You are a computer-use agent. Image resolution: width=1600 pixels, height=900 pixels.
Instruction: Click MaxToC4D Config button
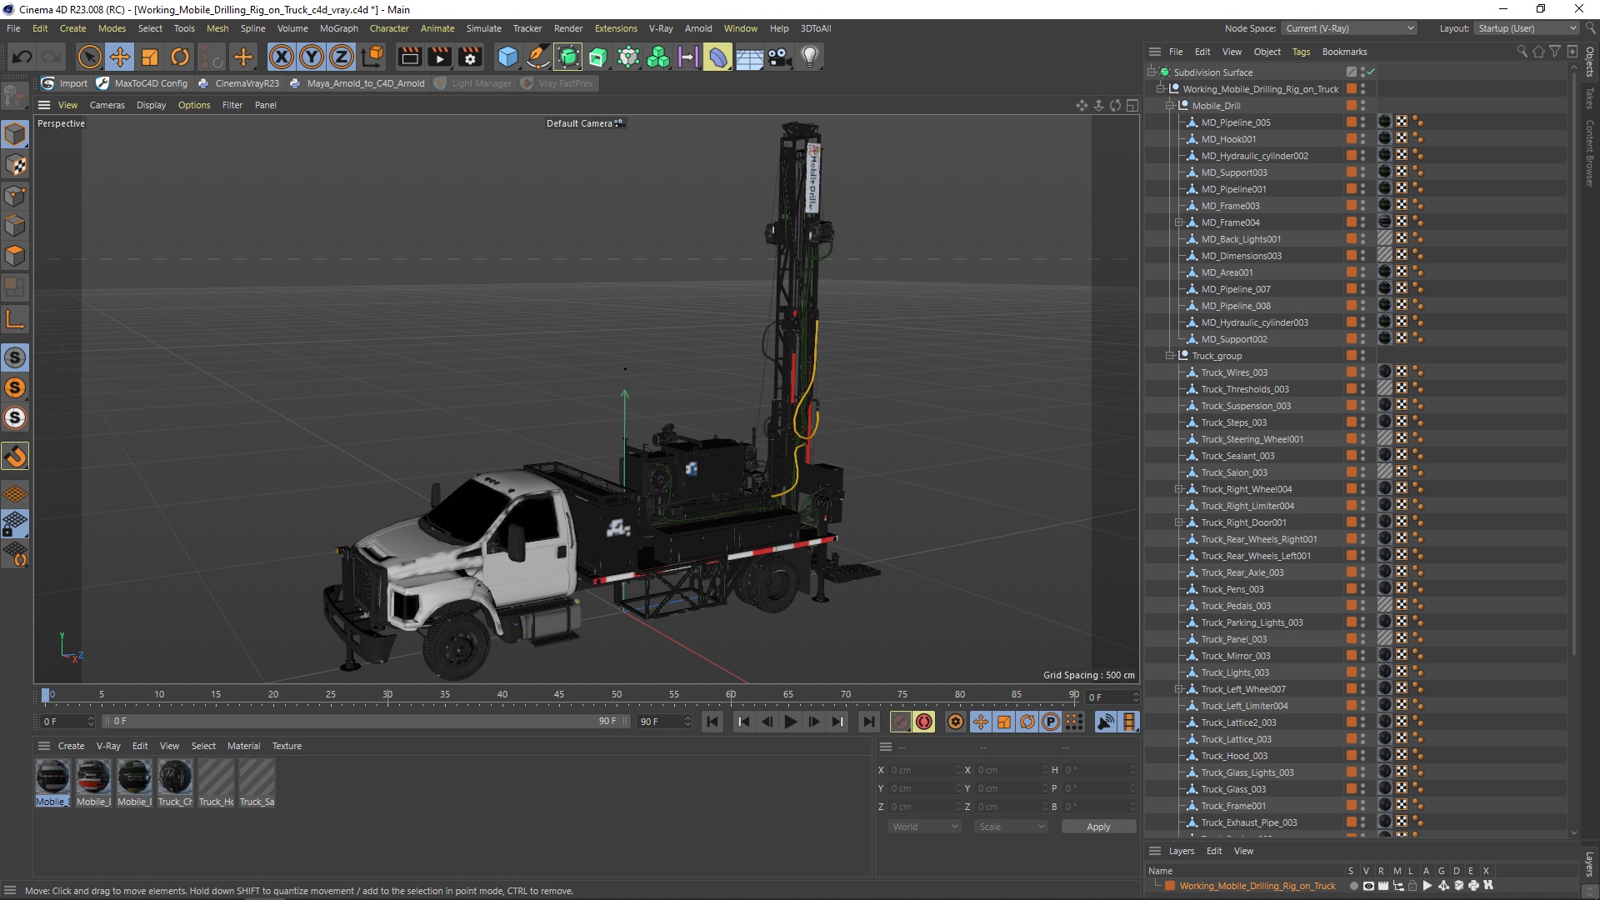click(x=142, y=83)
